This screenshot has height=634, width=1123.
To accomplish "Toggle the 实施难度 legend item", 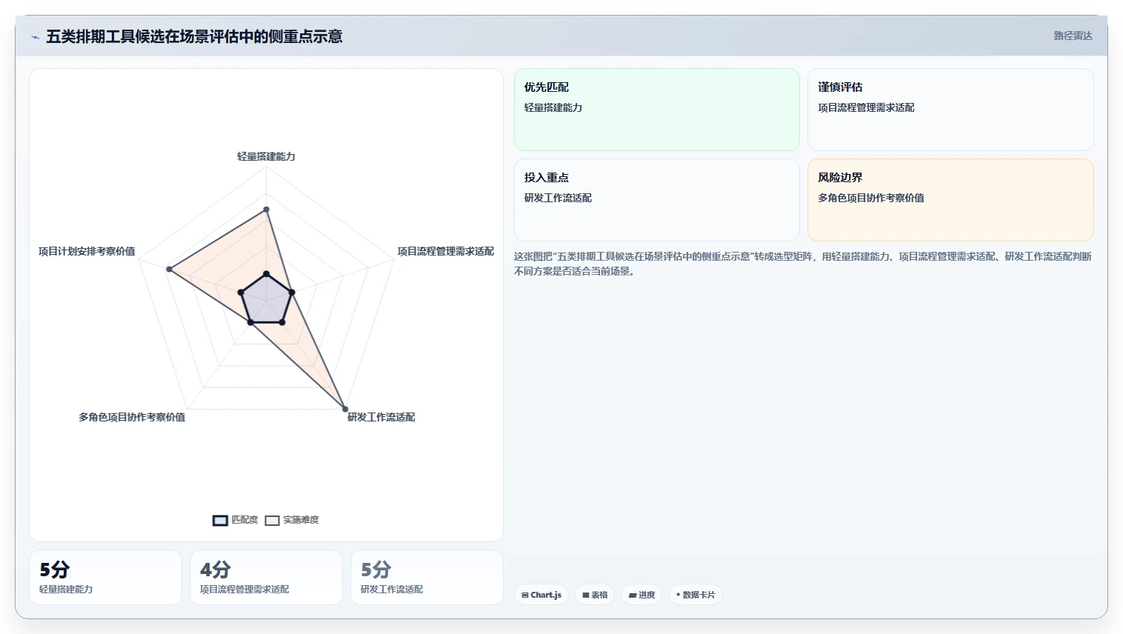I will (292, 520).
